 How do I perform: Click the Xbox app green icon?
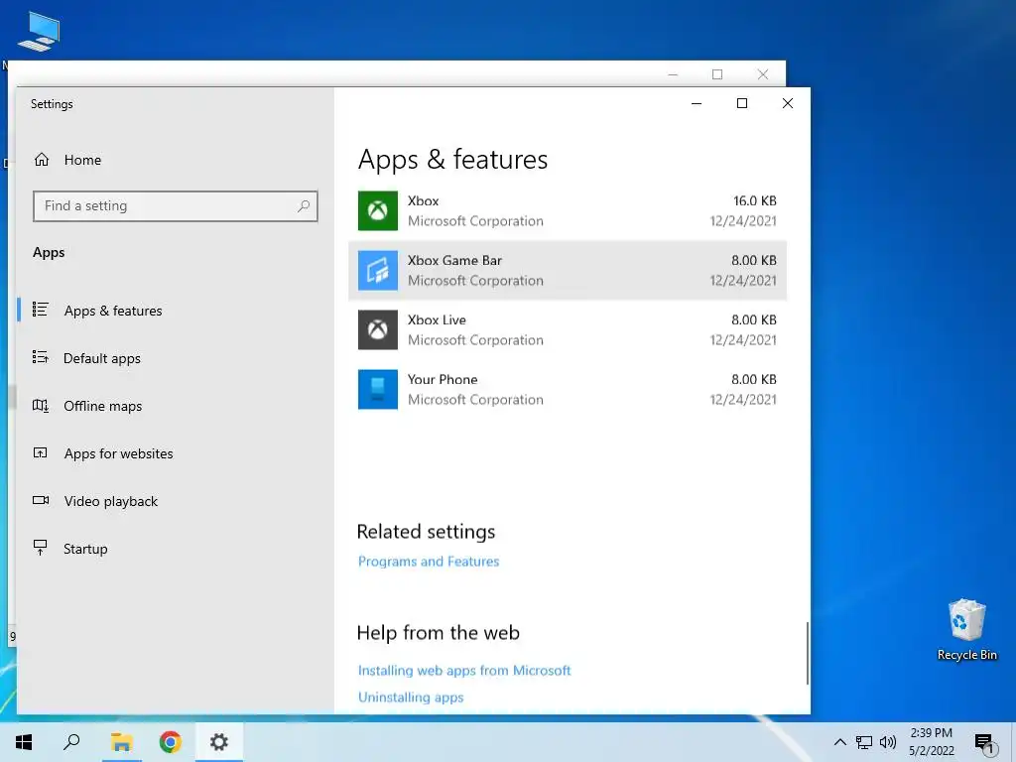pyautogui.click(x=378, y=210)
